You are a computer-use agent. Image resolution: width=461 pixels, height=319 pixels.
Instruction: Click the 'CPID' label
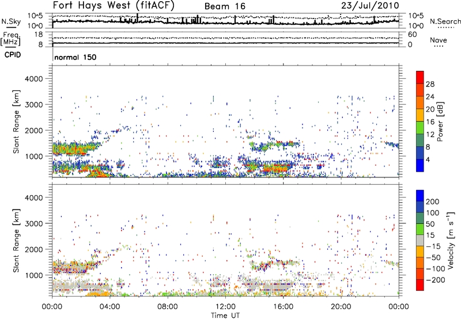(x=13, y=55)
